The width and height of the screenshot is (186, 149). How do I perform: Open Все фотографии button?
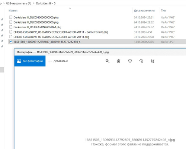point(30,61)
